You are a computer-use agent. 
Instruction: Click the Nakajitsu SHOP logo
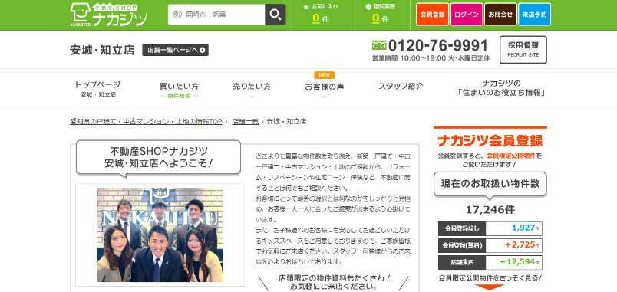pos(109,15)
